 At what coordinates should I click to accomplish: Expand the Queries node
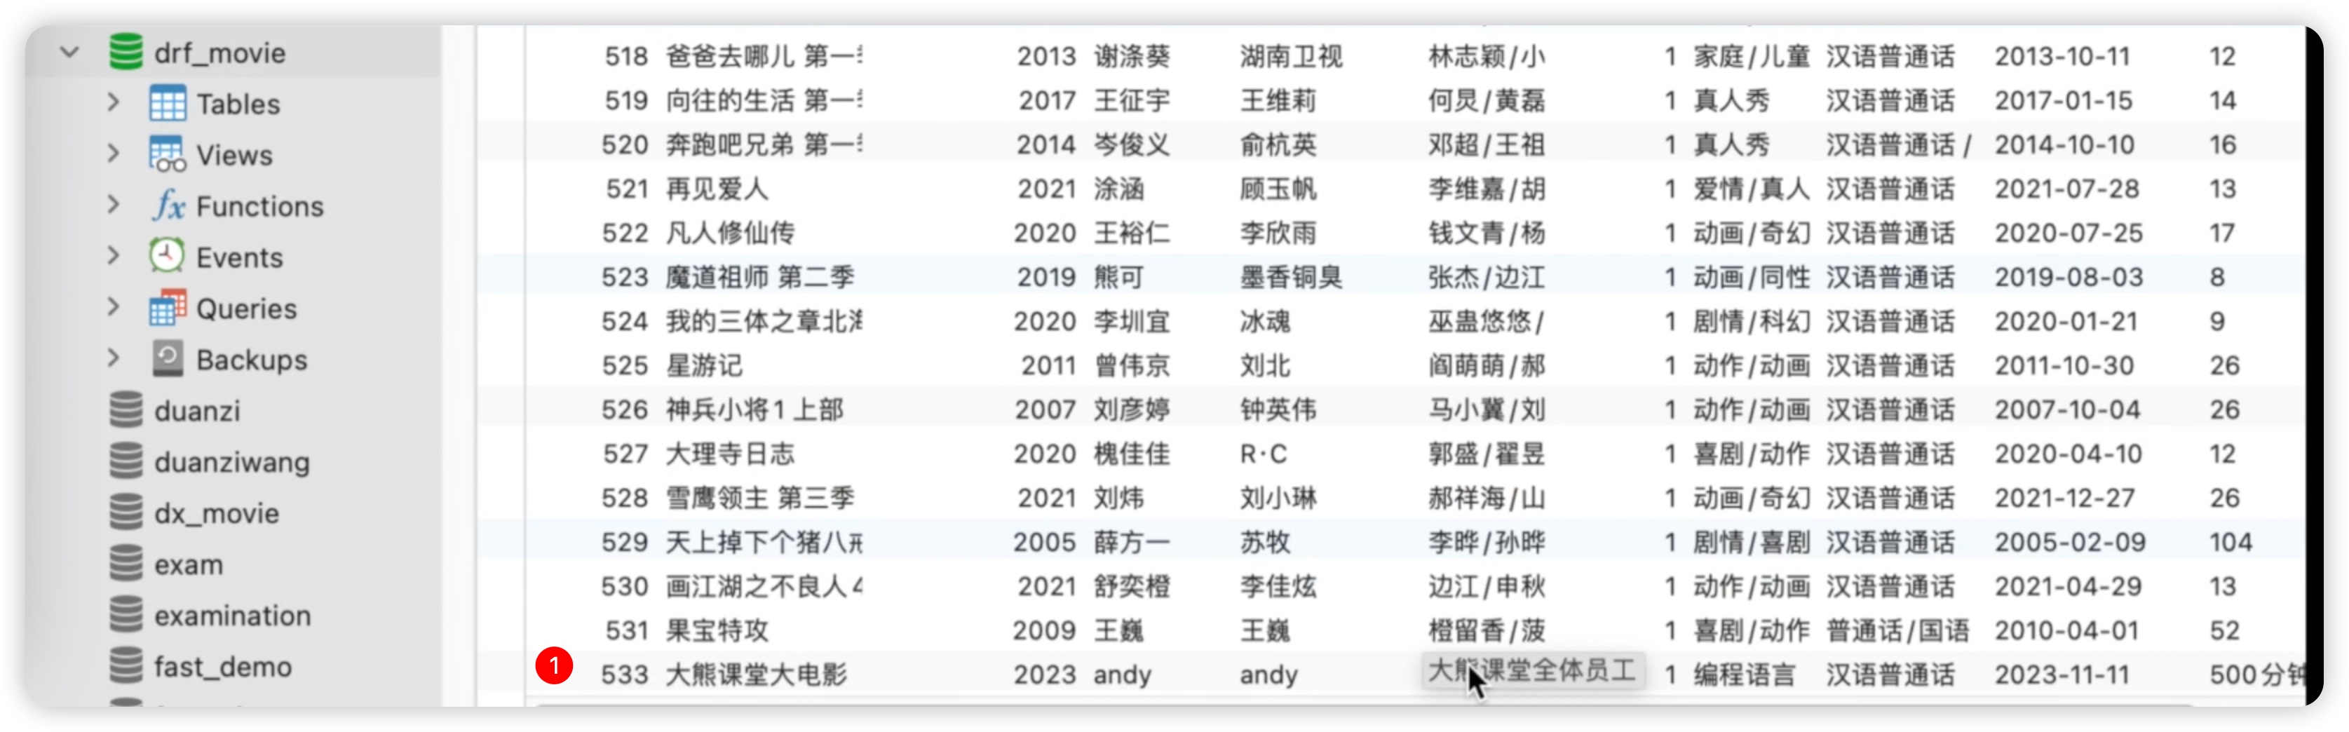tap(113, 307)
